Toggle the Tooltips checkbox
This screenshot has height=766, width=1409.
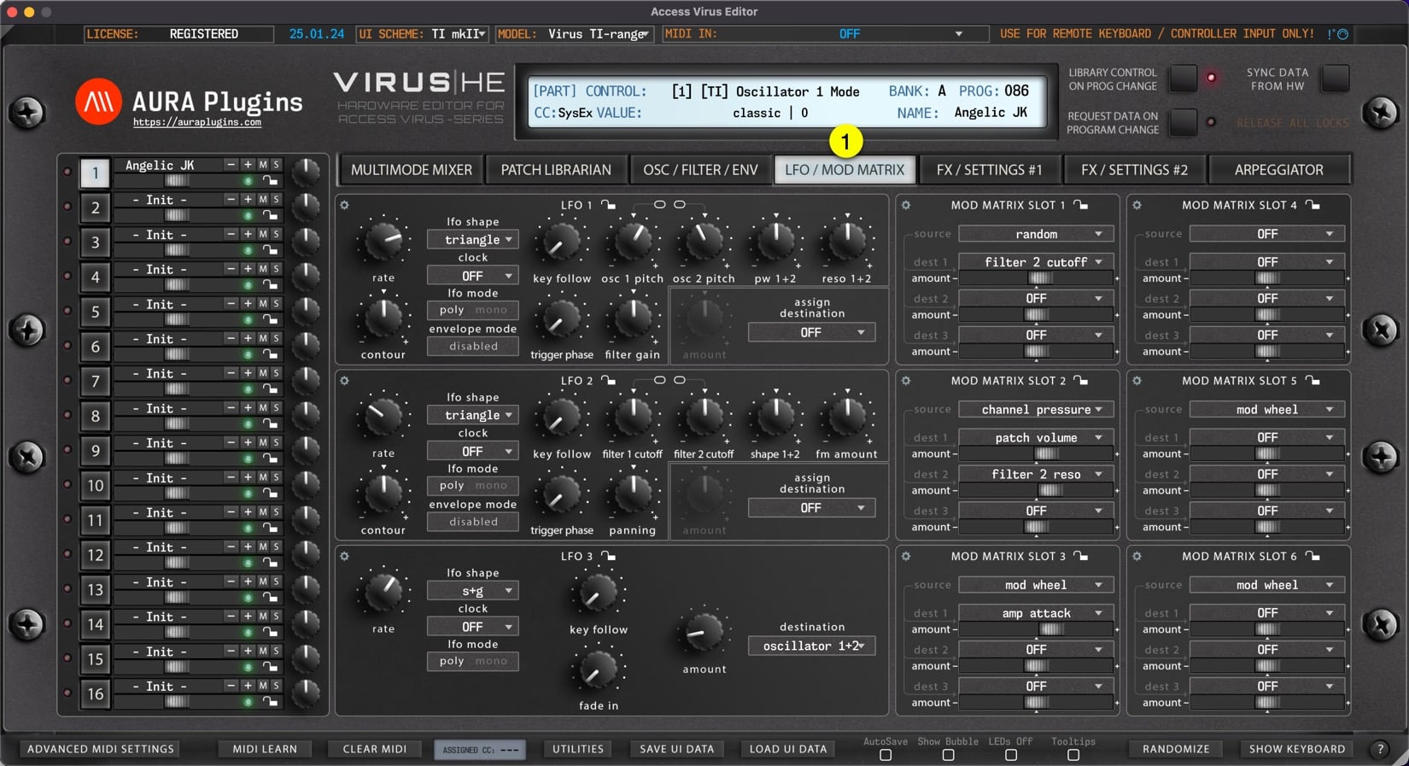tap(1073, 755)
